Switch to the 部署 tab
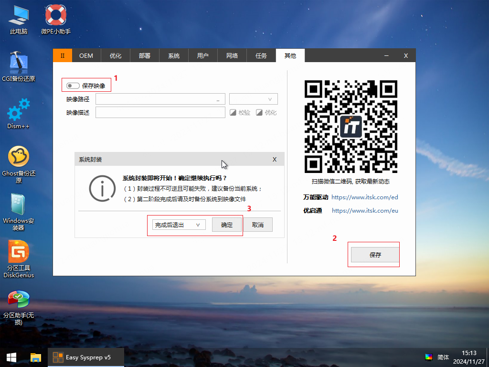Image resolution: width=489 pixels, height=367 pixels. coord(145,55)
